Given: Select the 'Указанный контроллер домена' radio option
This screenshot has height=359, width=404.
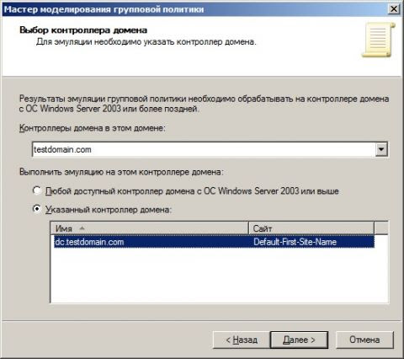Looking at the screenshot, I should point(37,209).
